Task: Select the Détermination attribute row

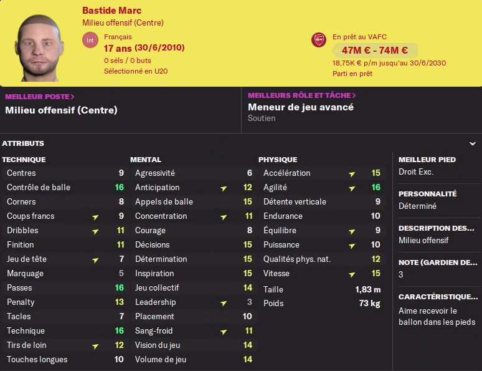Action: [194, 259]
